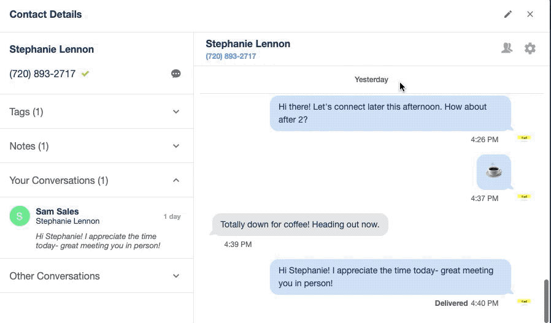Open the conversation participants icon
551x323 pixels.
pos(507,48)
